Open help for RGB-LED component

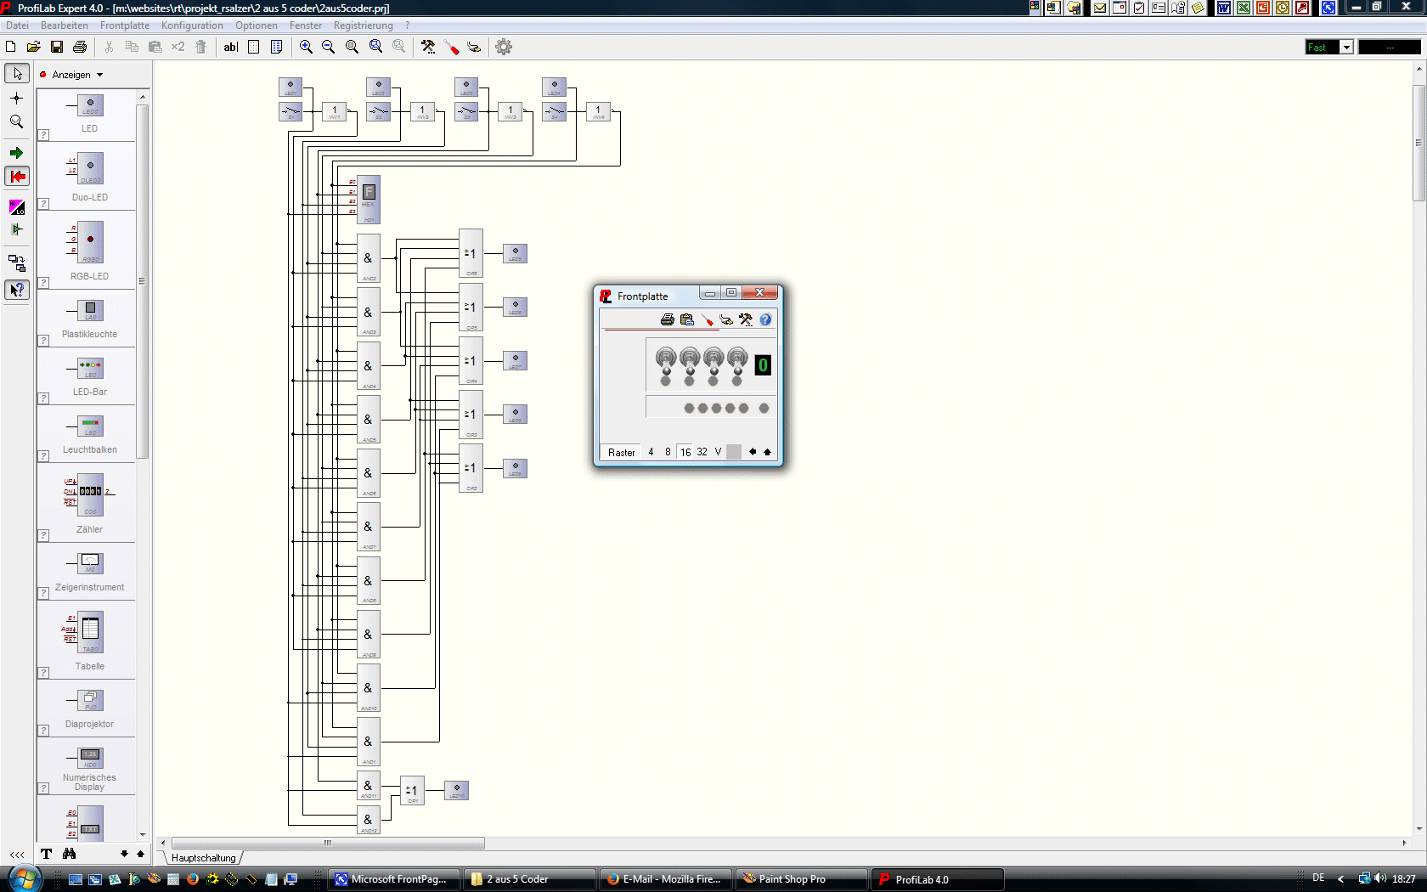tap(43, 283)
